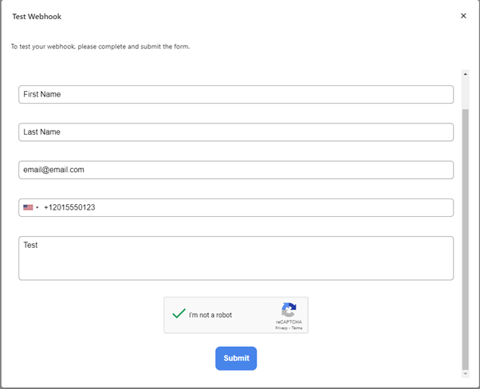This screenshot has height=389, width=480.
Task: Click the "Test Webhook" dialog title
Action: tap(37, 17)
